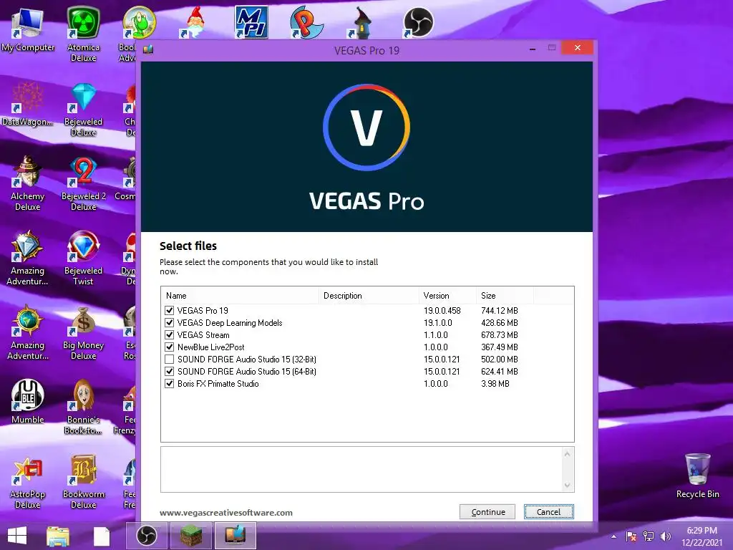The width and height of the screenshot is (733, 550).
Task: Launch Bonnie's Bookstore shortcut
Action: 83,407
